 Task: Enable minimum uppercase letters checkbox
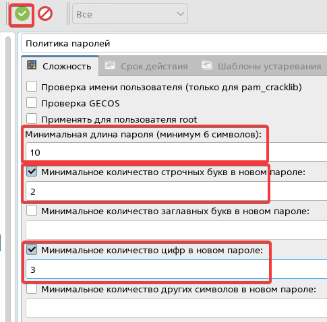[32, 211]
